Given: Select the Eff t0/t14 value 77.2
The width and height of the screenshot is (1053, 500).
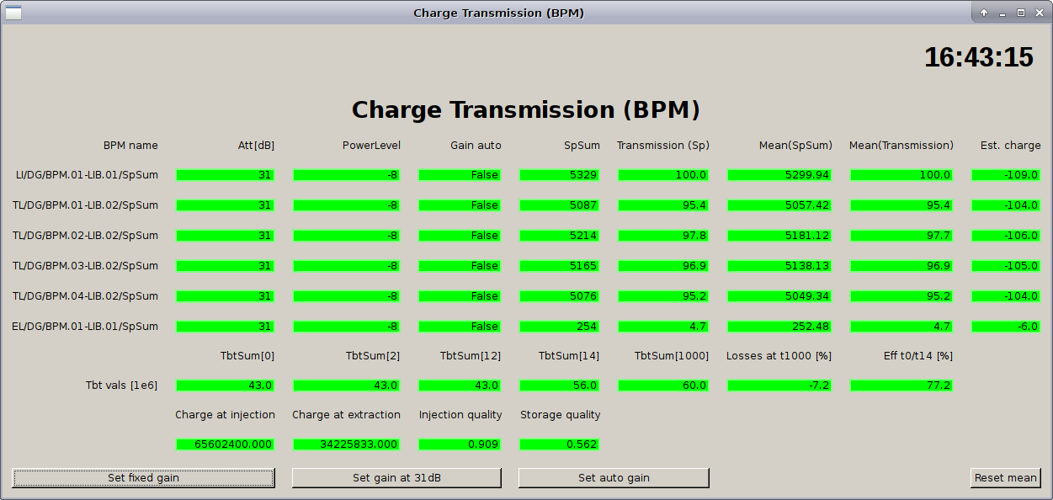Looking at the screenshot, I should [901, 386].
